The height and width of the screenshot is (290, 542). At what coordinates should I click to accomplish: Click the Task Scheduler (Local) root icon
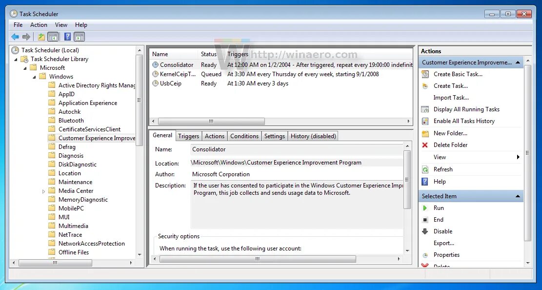click(x=15, y=50)
